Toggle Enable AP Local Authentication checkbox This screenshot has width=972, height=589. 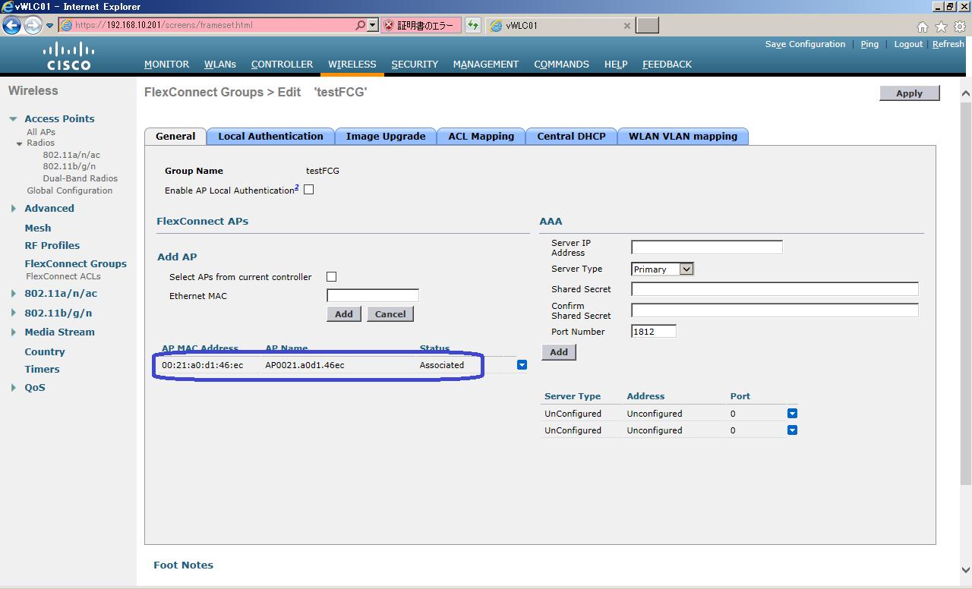pos(308,190)
